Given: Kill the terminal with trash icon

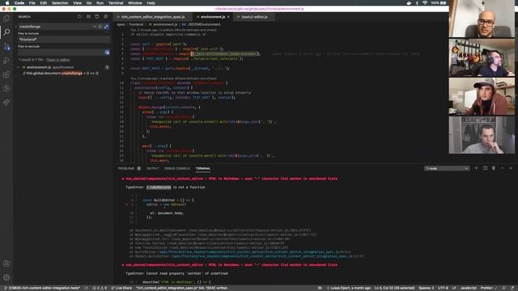Looking at the screenshot, I should pos(494,168).
